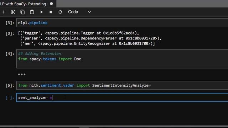Click the active sent_analyzer cell

click(x=122, y=97)
